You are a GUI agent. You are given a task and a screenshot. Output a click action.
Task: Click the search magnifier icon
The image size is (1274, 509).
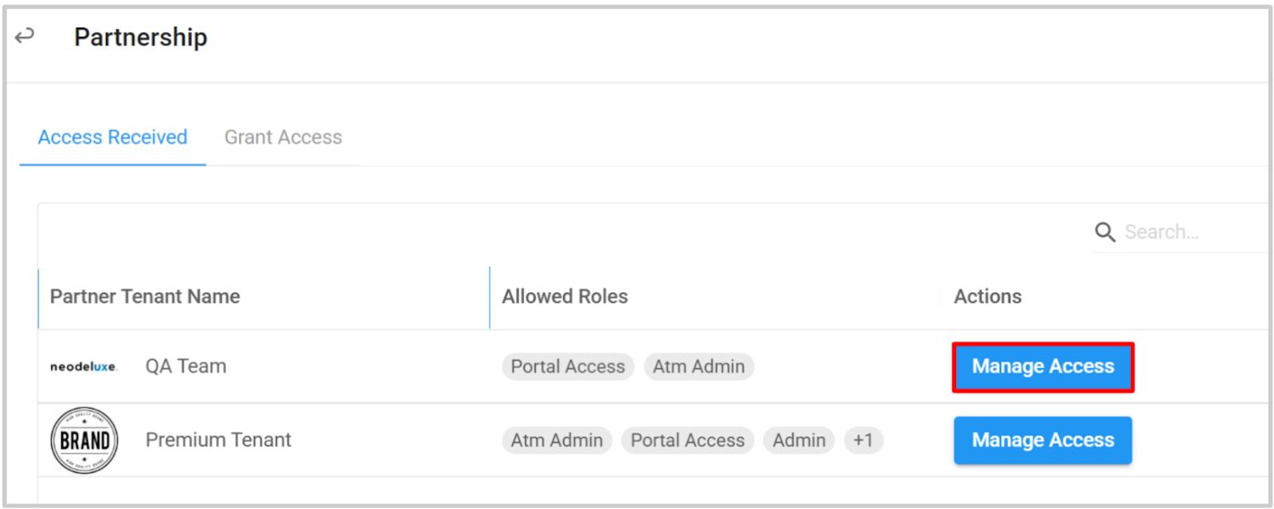1105,232
